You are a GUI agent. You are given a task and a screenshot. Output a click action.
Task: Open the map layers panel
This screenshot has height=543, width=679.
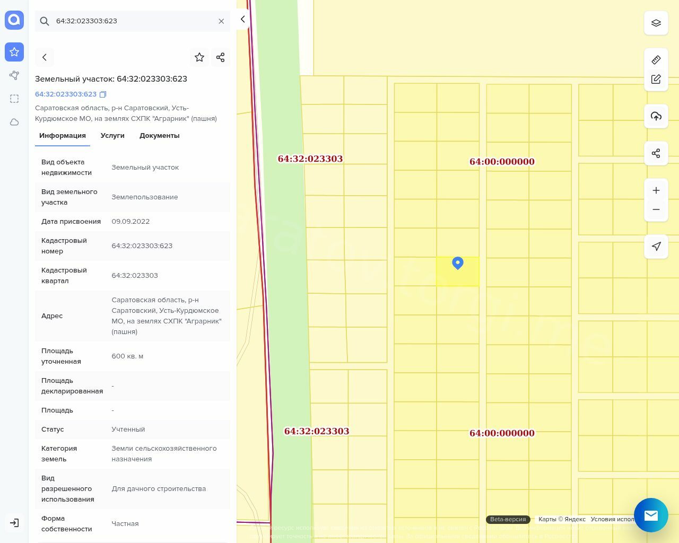pyautogui.click(x=656, y=23)
